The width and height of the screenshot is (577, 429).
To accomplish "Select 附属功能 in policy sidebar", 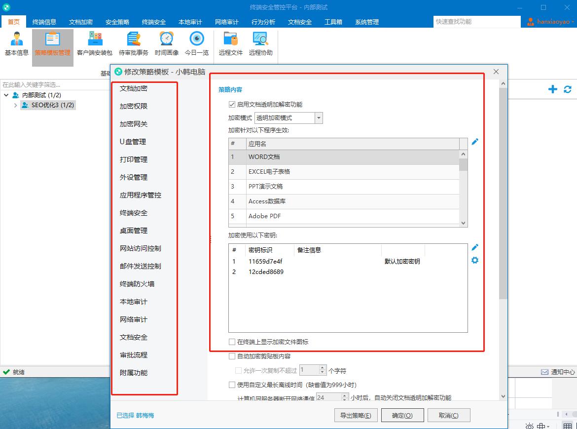I will point(134,373).
